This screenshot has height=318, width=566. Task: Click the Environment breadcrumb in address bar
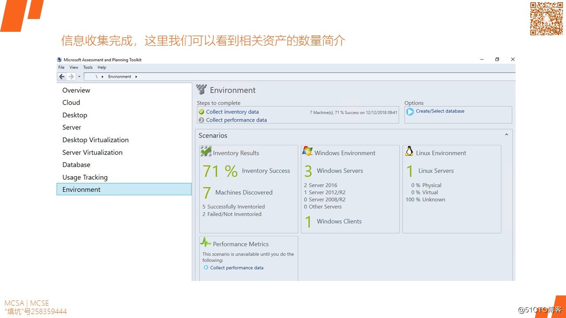click(x=120, y=76)
